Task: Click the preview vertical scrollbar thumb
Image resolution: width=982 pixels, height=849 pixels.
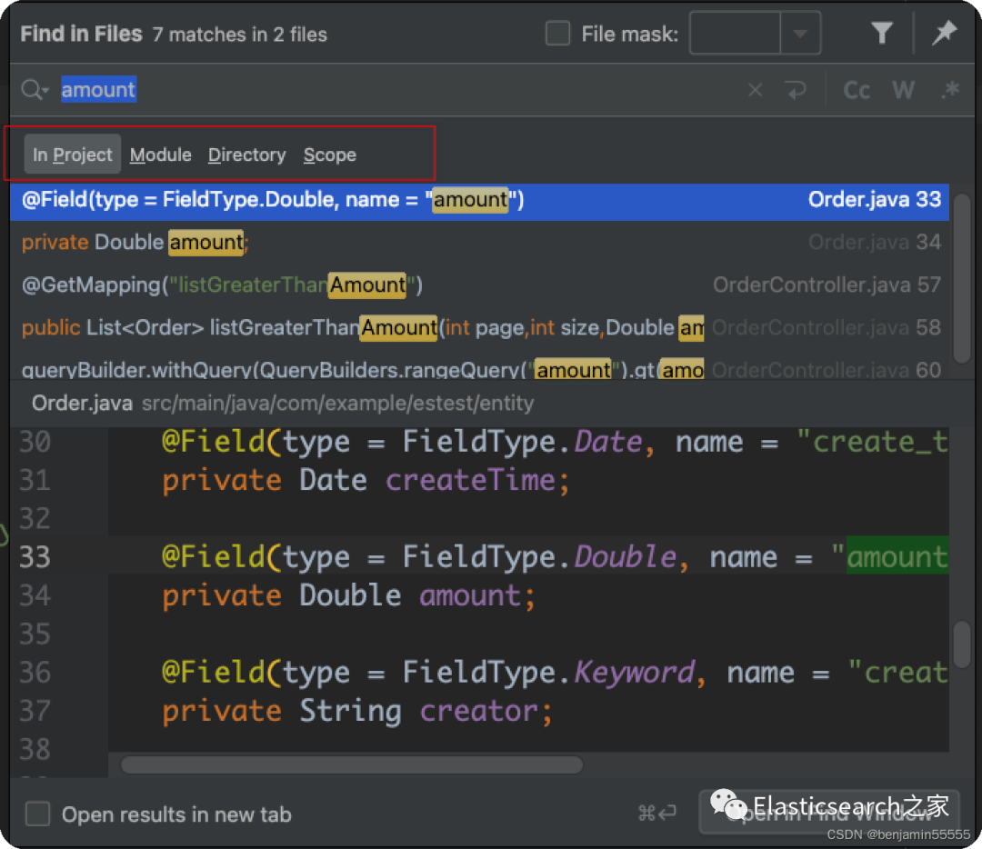Action: (962, 644)
